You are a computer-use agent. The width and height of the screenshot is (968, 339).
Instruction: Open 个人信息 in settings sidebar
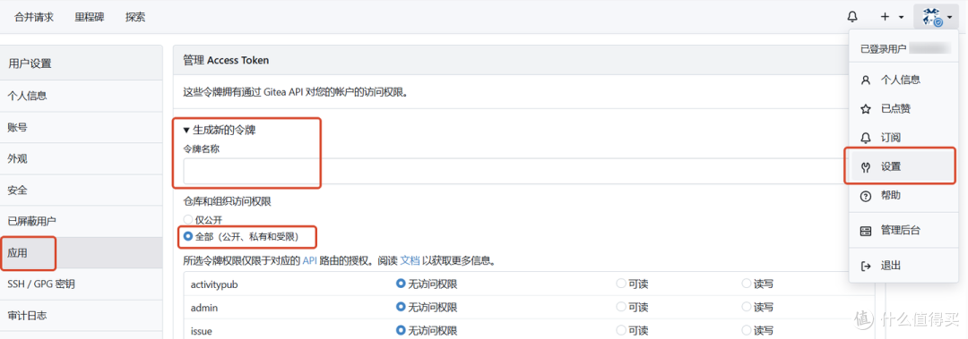(x=82, y=96)
